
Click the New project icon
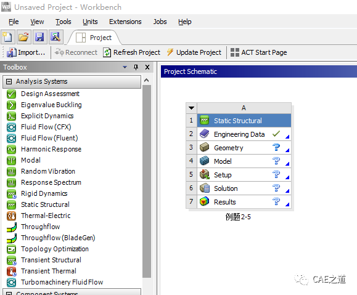(8, 36)
